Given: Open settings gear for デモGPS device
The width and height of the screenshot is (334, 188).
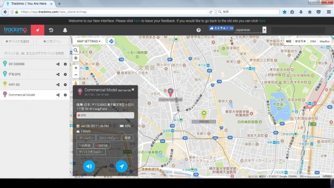Looking at the screenshot, I should (65, 74).
